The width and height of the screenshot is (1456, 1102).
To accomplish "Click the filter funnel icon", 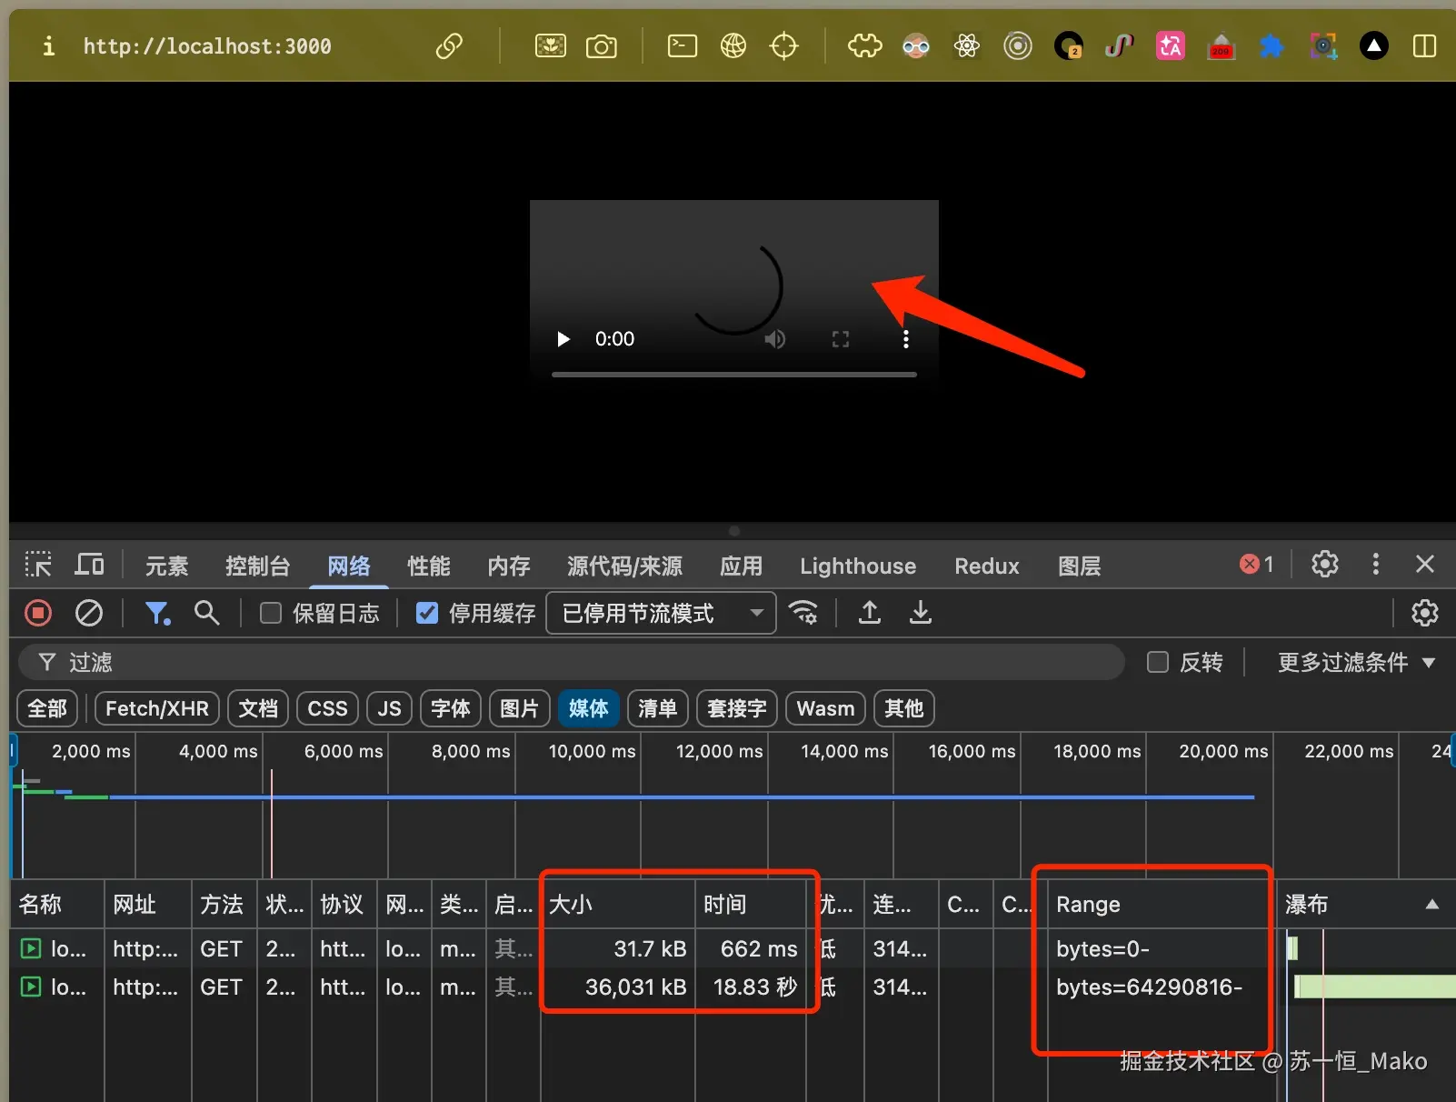I will click(x=157, y=613).
